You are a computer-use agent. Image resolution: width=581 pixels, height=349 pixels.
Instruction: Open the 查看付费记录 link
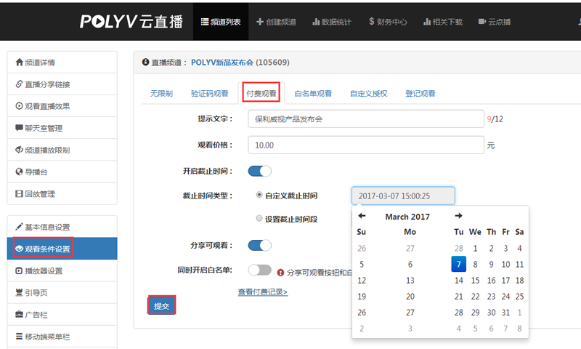(262, 292)
